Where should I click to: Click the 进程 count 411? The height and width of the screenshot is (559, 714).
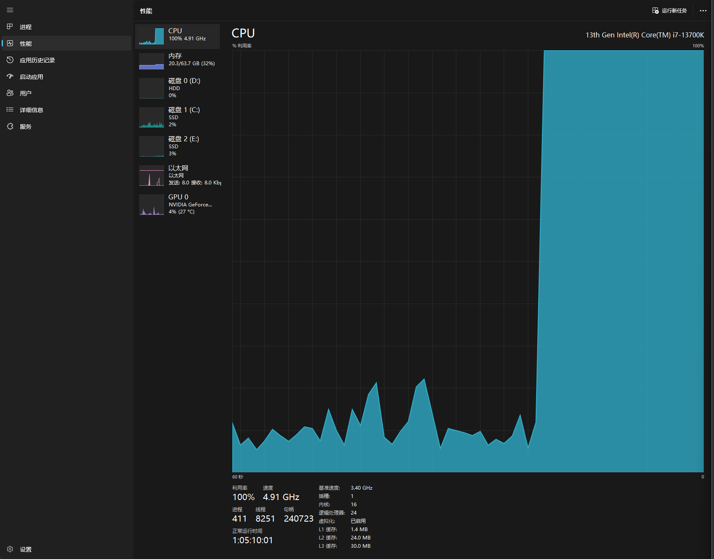click(x=239, y=519)
